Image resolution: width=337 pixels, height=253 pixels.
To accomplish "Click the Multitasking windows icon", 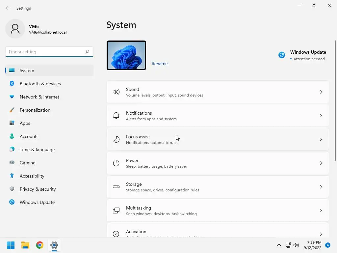I will (116, 211).
